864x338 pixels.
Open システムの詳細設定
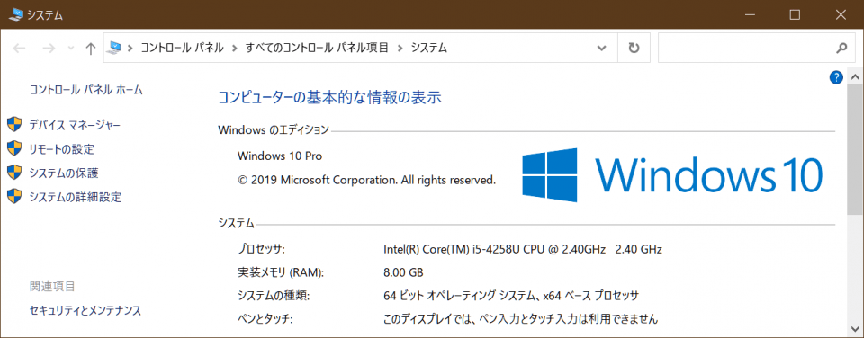point(76,197)
